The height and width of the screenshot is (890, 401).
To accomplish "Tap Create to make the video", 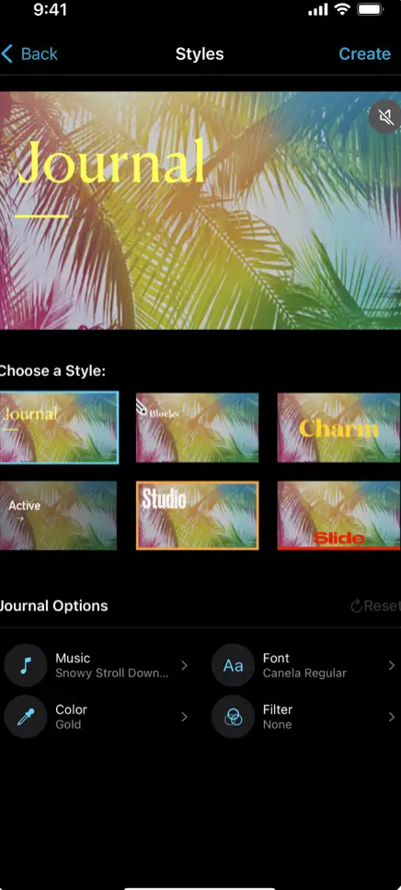I will pyautogui.click(x=364, y=54).
